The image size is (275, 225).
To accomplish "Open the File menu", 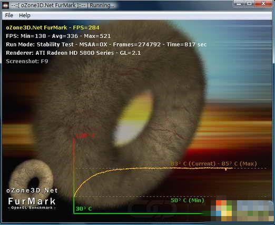I will coord(9,15).
